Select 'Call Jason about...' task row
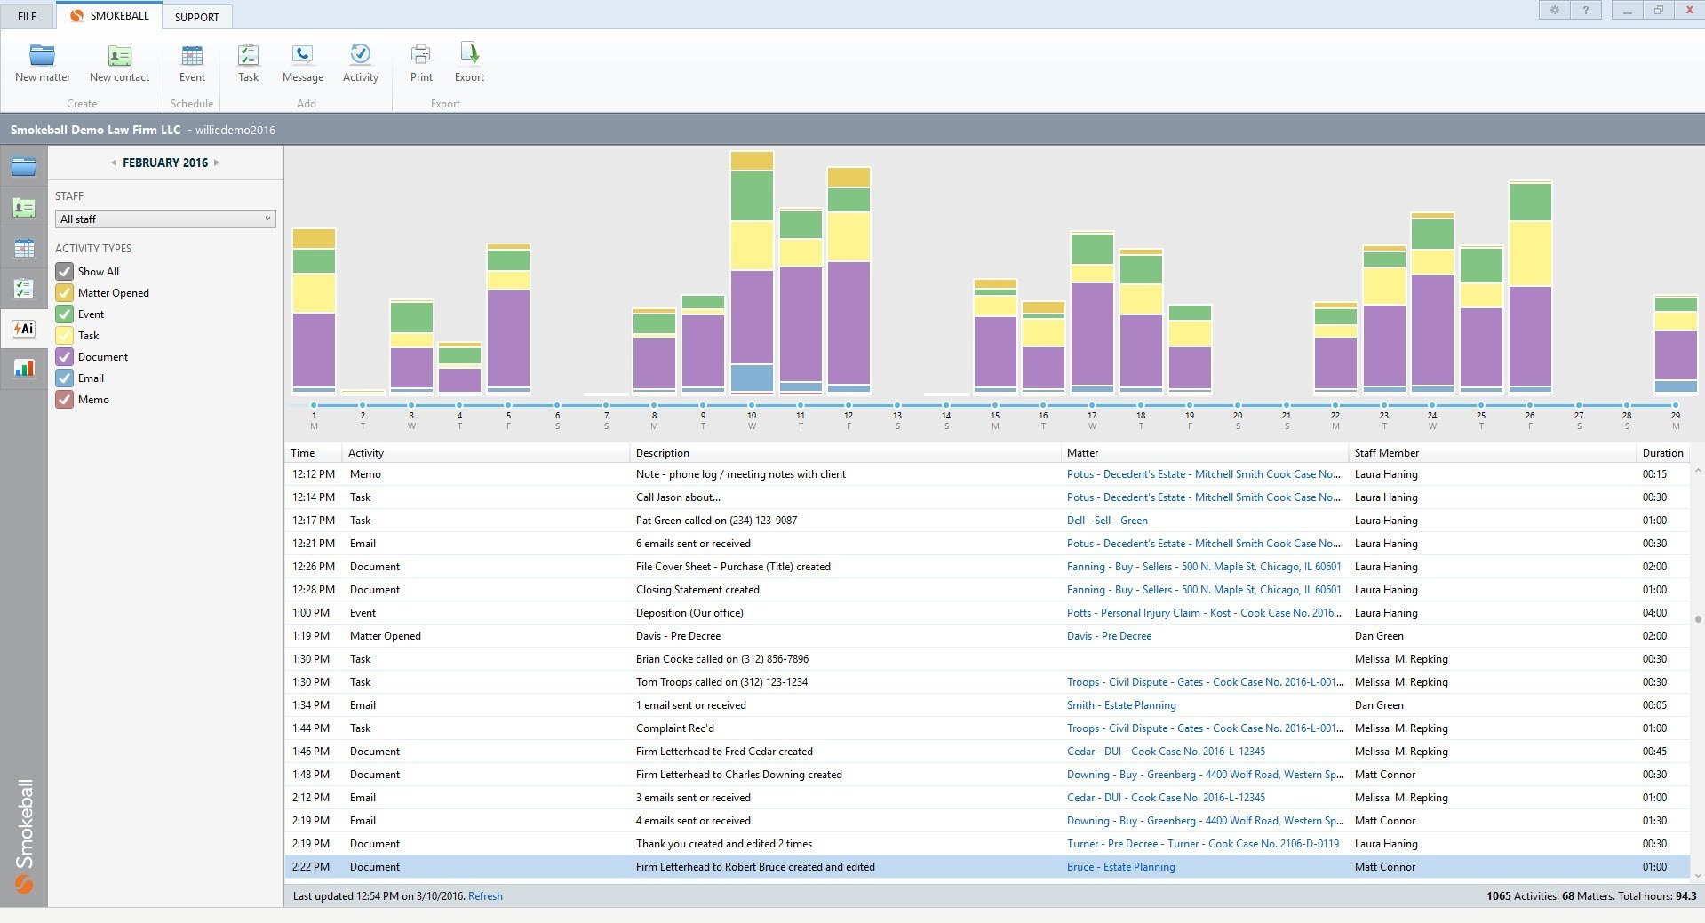 pos(988,497)
